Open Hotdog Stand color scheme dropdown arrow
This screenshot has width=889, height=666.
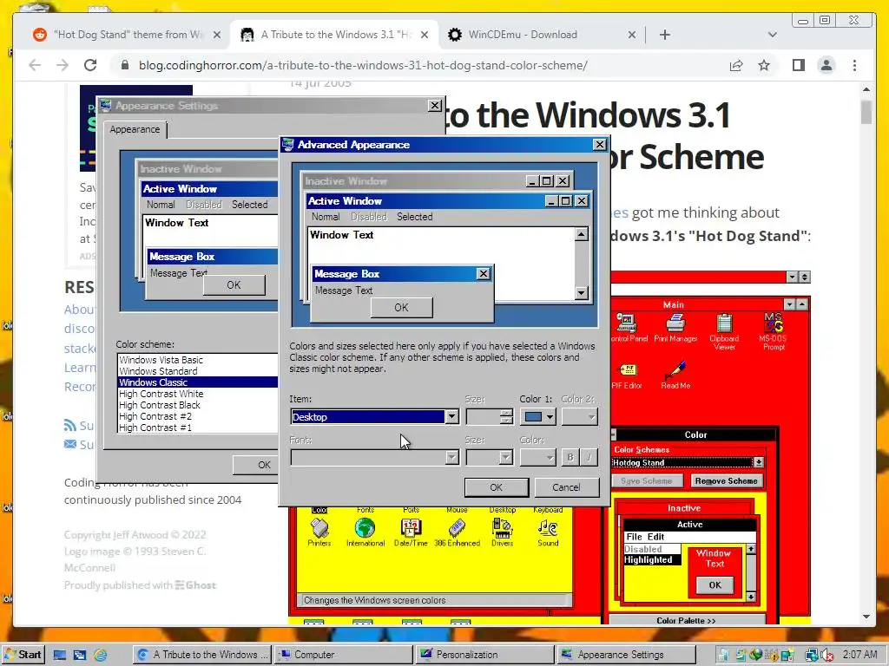pos(758,463)
